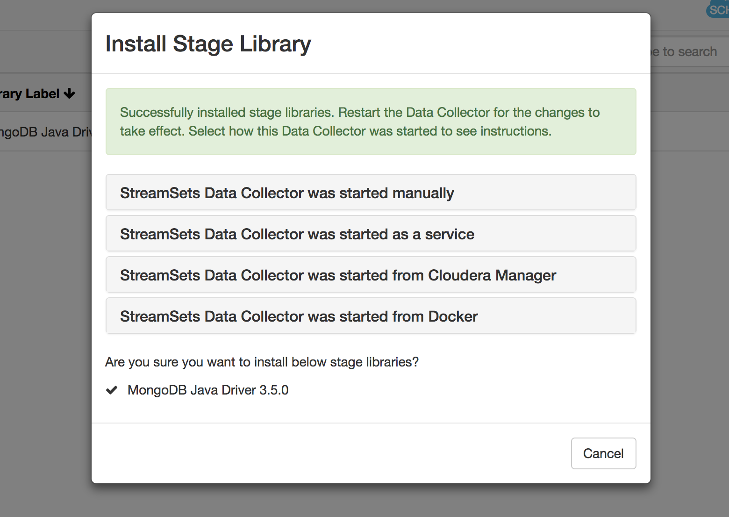Click 'Are you sure you want to install' text
The image size is (729, 517).
coord(262,362)
